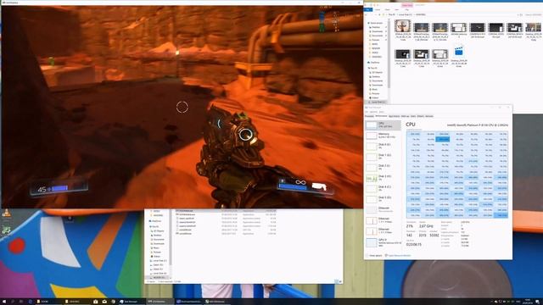Click the search box in the top Explorer window
543x305 pixels.
point(533,15)
